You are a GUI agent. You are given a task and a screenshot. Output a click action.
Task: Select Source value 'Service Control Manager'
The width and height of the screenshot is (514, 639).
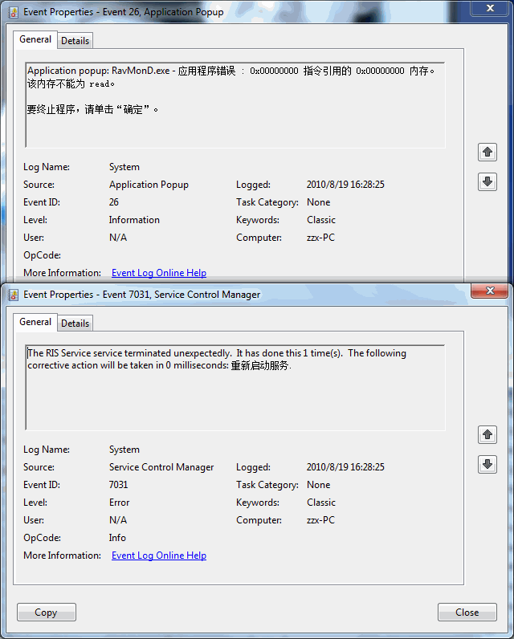(161, 467)
